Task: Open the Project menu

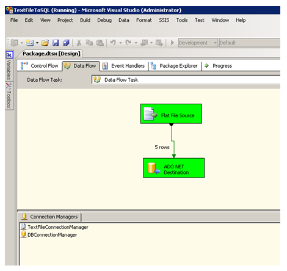Action: [65, 20]
